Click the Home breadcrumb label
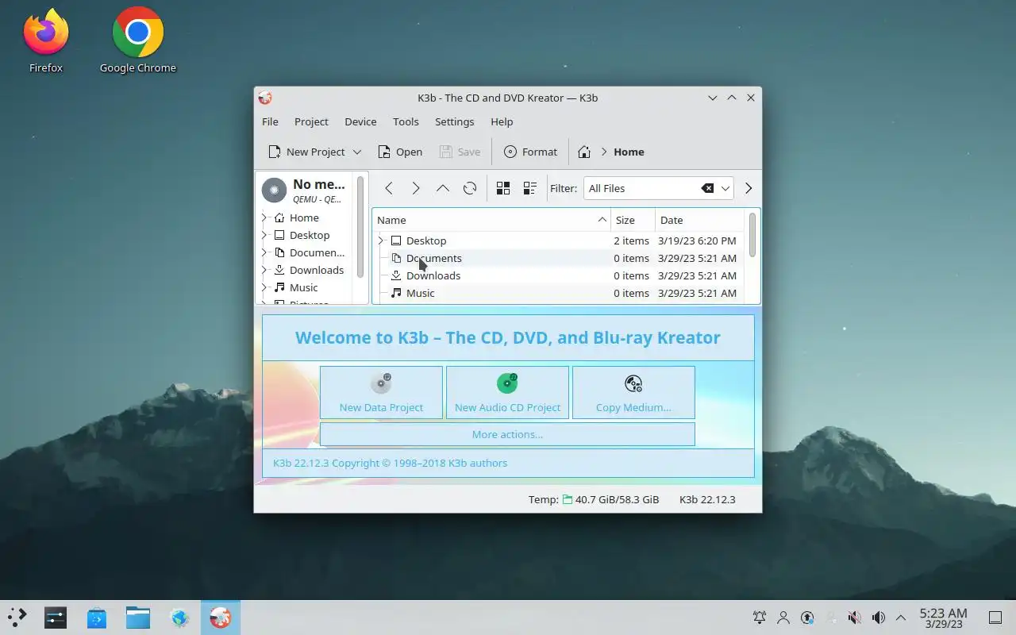This screenshot has height=635, width=1016. (629, 152)
